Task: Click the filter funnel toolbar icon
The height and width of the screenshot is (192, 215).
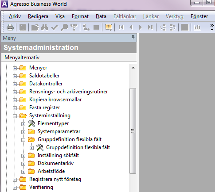Action: pyautogui.click(x=74, y=27)
